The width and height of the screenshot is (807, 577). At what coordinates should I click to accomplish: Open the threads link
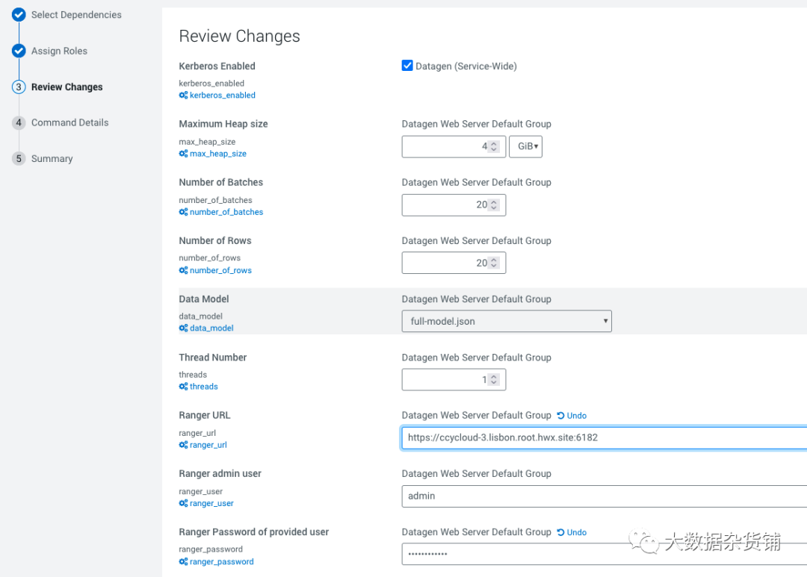coord(204,387)
